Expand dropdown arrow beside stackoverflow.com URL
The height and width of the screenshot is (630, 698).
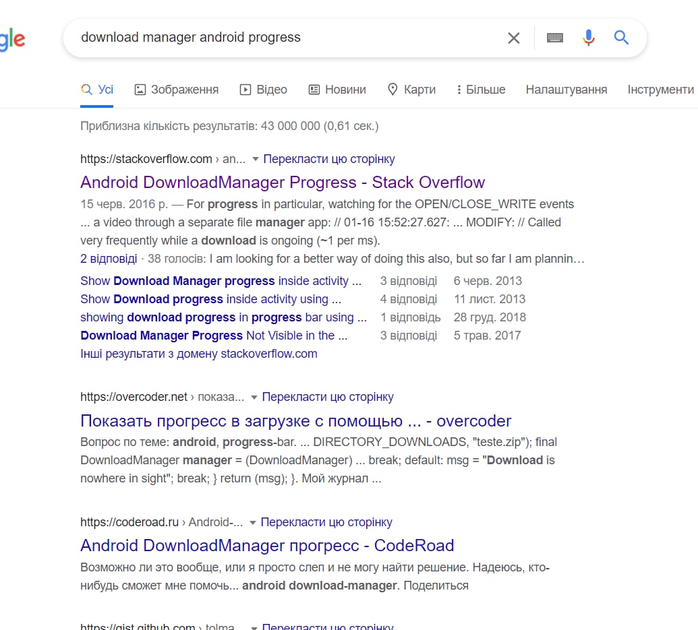(x=255, y=159)
